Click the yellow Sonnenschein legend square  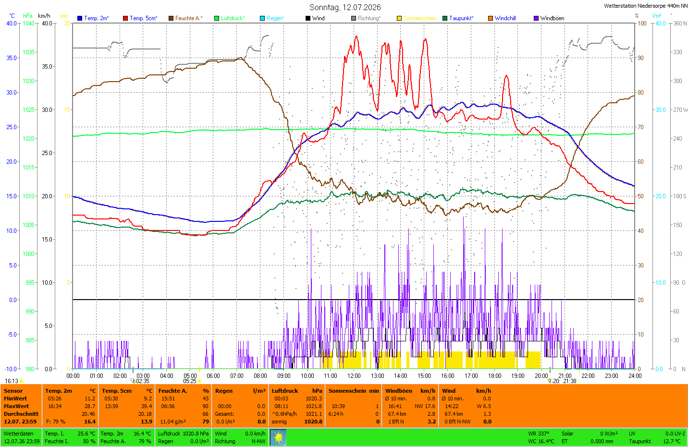pyautogui.click(x=399, y=18)
